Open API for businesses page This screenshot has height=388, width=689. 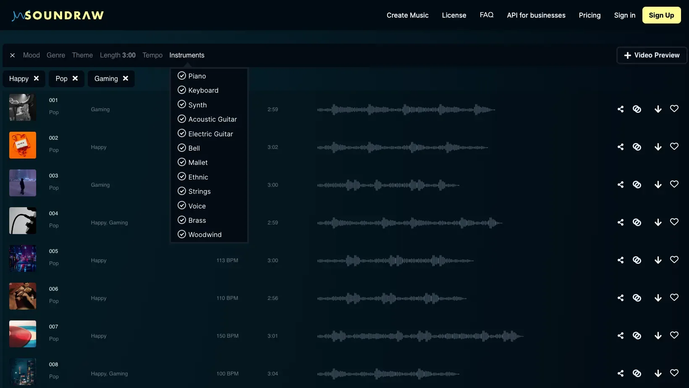click(536, 15)
